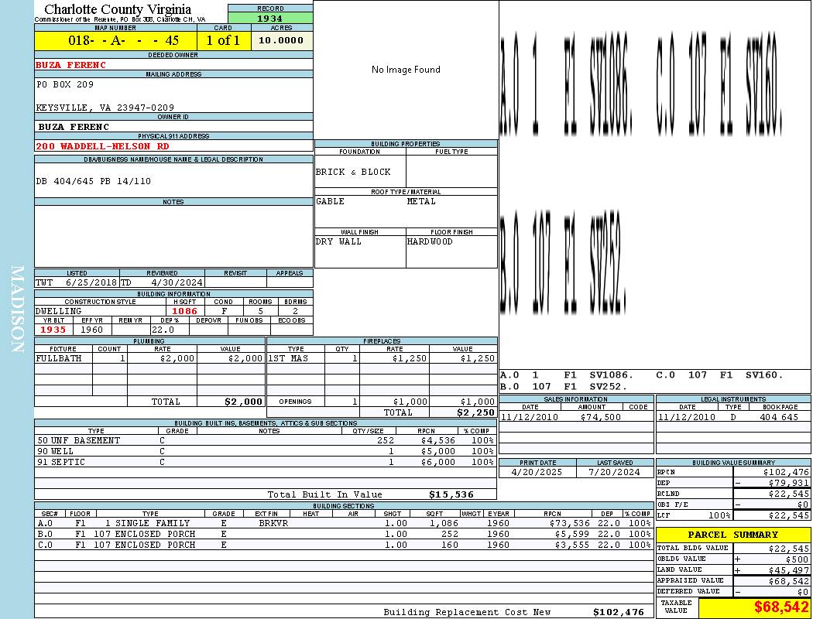
Task: Select DEP value $79,931 in summary
Action: pyautogui.click(x=789, y=484)
